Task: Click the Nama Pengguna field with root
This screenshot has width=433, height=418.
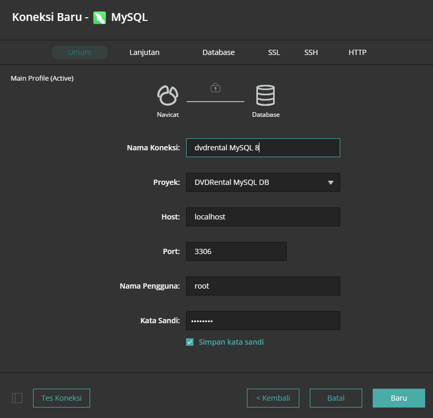Action: click(x=263, y=286)
